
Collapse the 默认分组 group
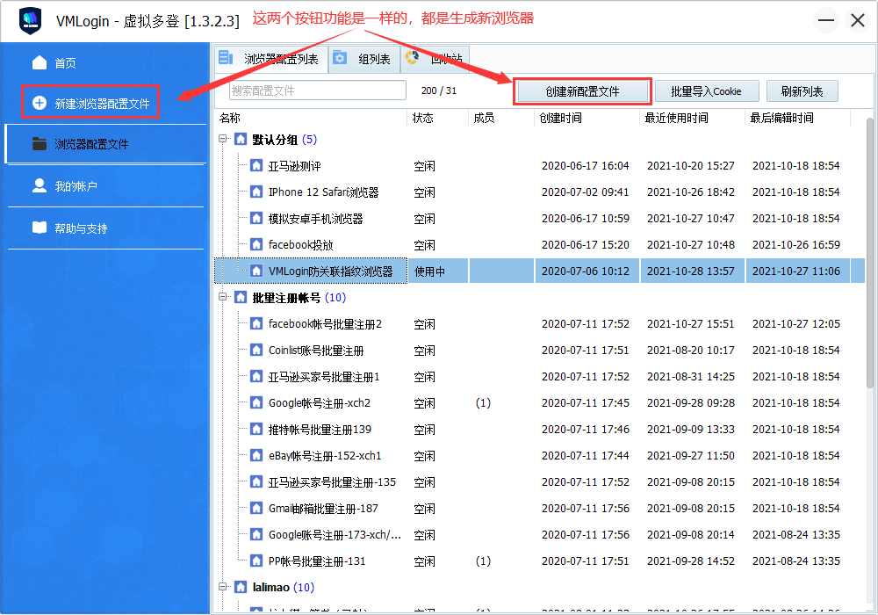(223, 139)
